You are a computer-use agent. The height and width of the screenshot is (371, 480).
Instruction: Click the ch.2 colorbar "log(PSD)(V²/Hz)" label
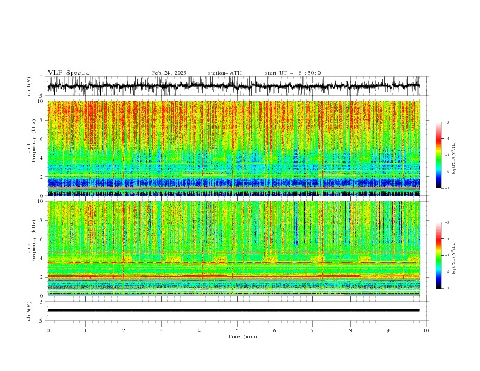(x=454, y=258)
